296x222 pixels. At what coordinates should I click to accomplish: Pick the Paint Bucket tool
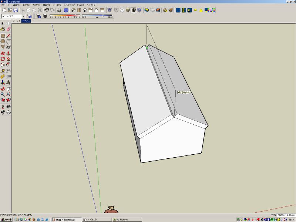(x=3, y=28)
